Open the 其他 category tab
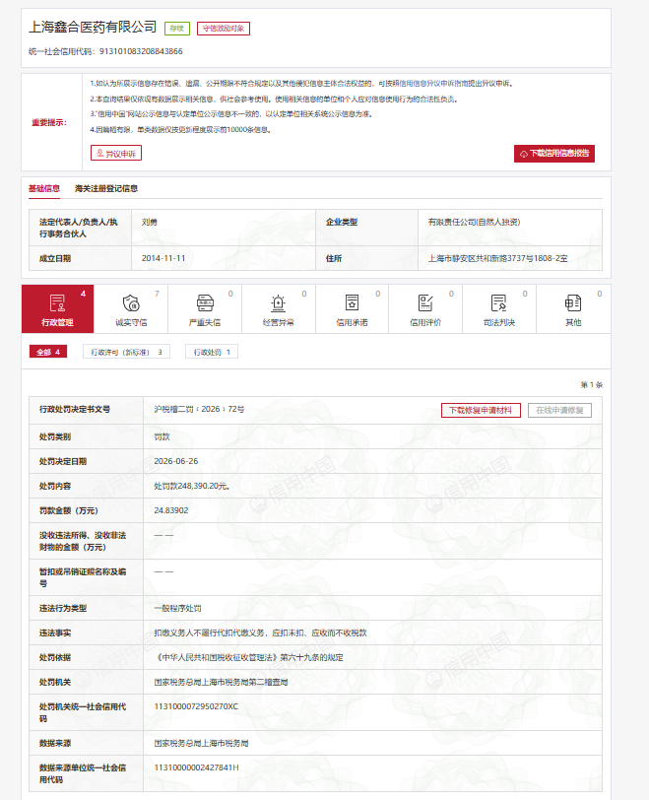Viewport: 649px width, 800px height. [x=573, y=308]
